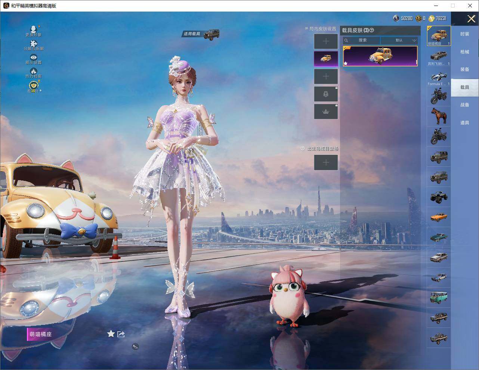This screenshot has width=479, height=370.
Task: Click help icon beside 出生岛炫目登场
Action: (303, 148)
